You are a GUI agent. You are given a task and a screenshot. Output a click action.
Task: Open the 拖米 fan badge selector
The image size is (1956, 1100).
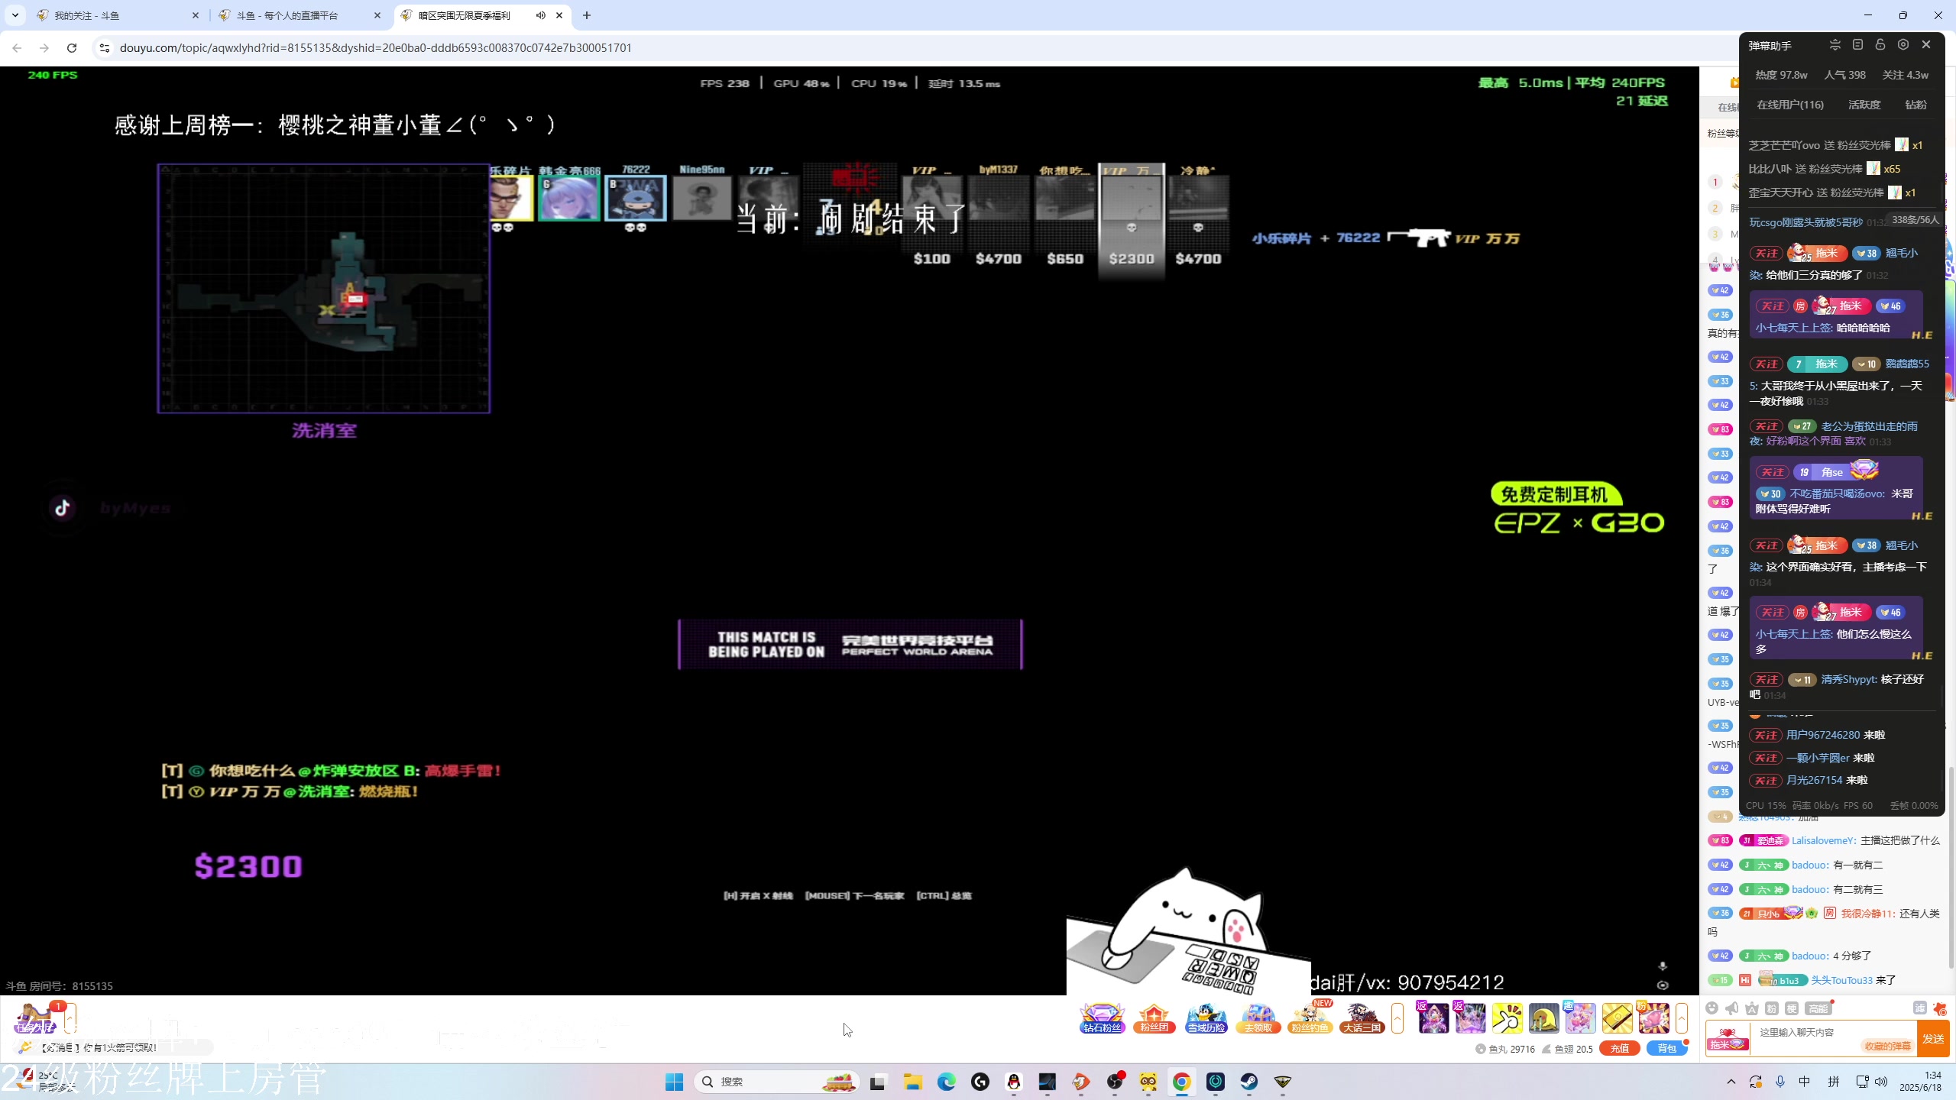click(1727, 1039)
